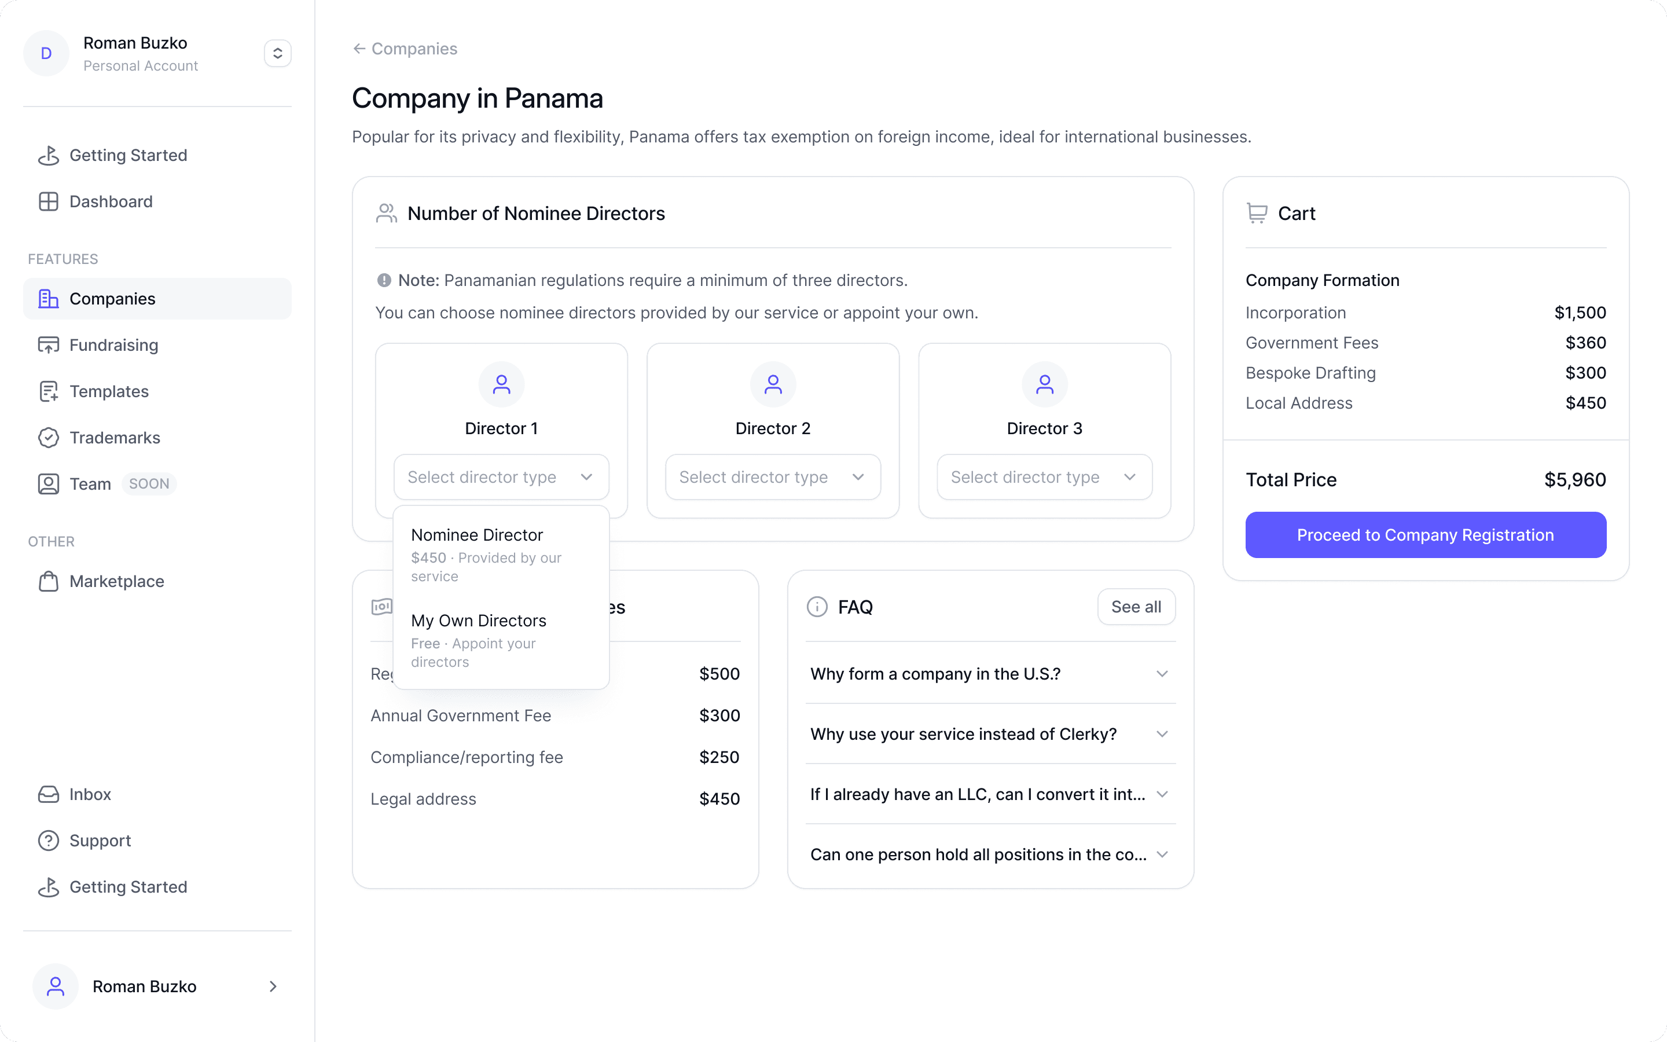Choose Nominee Director option
The height and width of the screenshot is (1042, 1667).
pos(501,555)
